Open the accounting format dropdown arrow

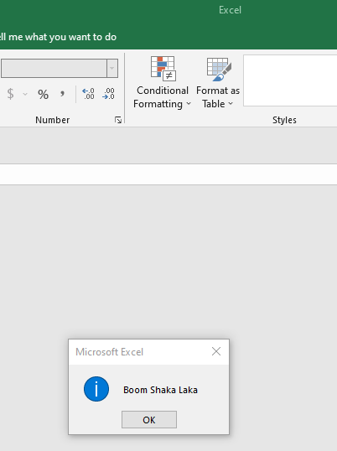(25, 94)
